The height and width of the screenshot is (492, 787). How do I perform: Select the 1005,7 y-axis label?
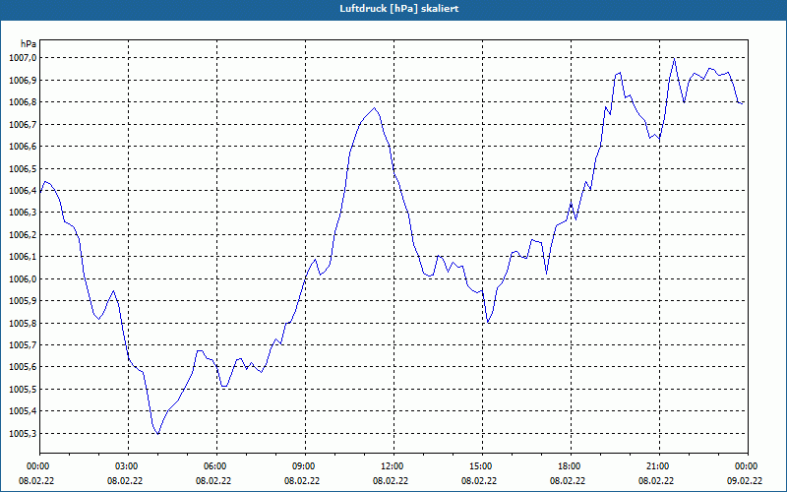pos(23,345)
